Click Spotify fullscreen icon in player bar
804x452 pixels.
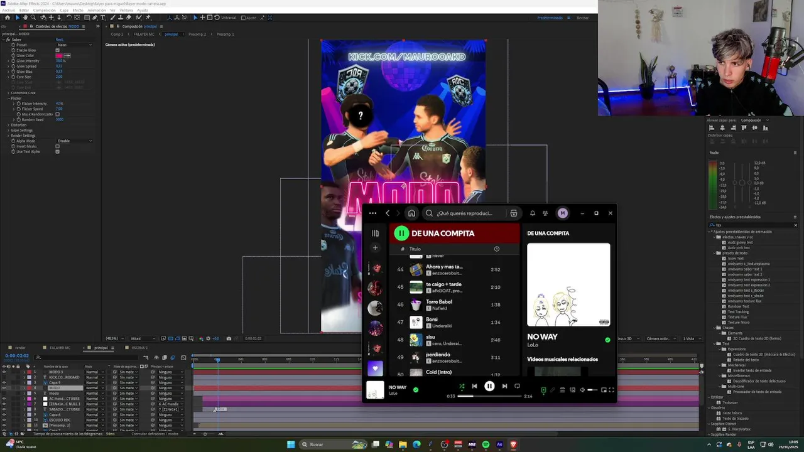[611, 390]
